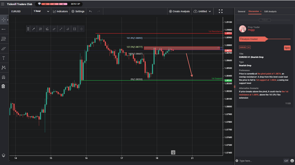Switch to the General tab
Viewport: 295px width, 165px height.
coord(241,12)
